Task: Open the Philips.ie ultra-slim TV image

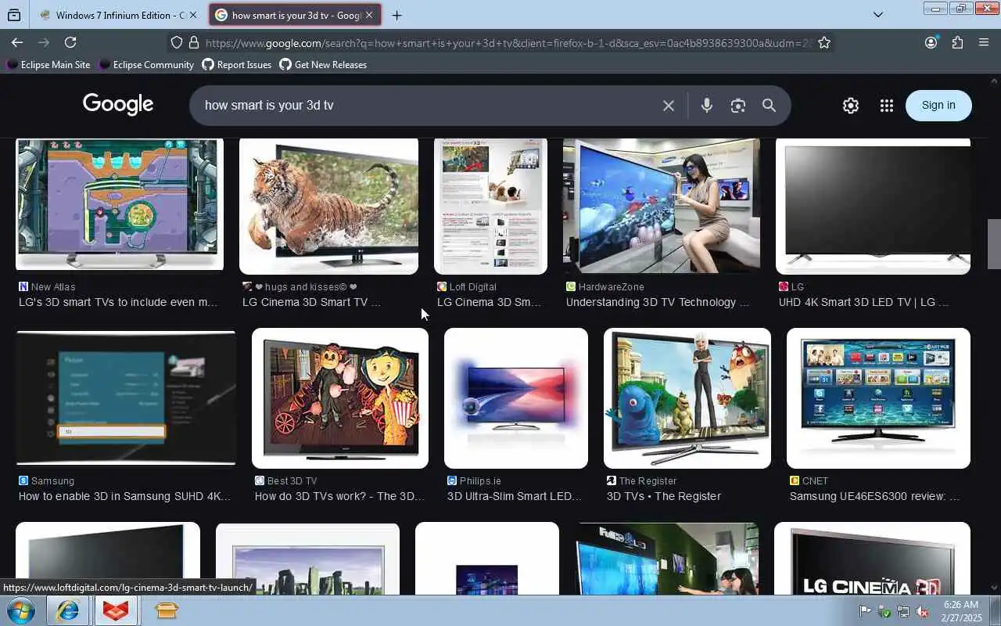Action: coord(516,398)
